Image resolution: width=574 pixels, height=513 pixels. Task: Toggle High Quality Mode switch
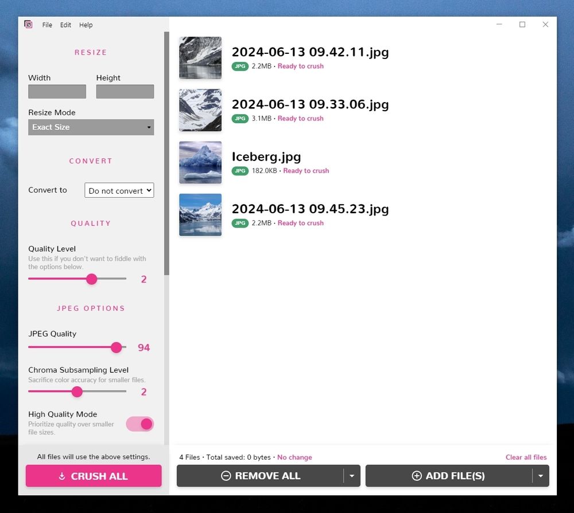140,424
